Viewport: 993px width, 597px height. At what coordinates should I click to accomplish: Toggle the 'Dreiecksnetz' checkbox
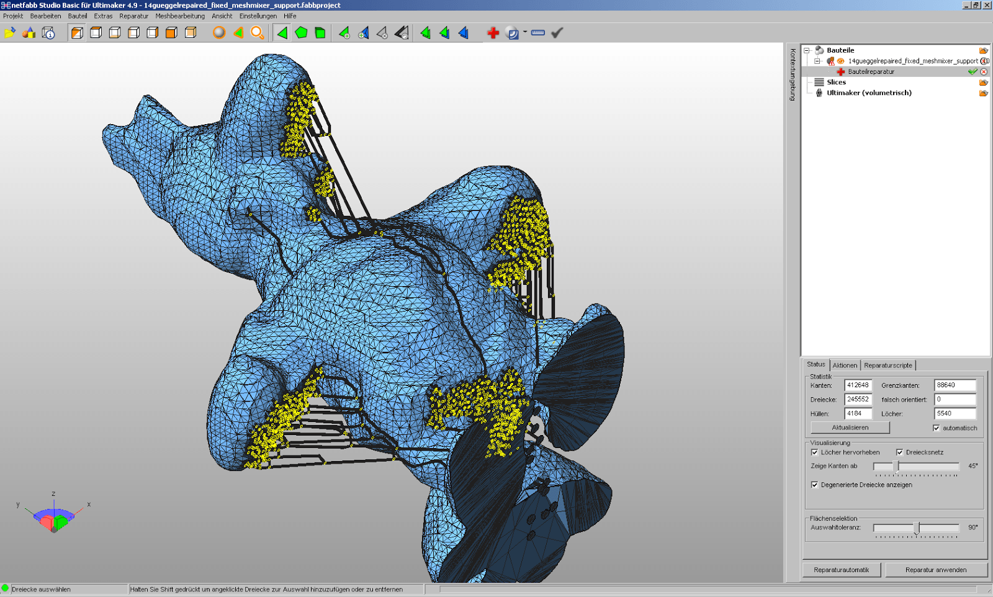[x=899, y=452]
